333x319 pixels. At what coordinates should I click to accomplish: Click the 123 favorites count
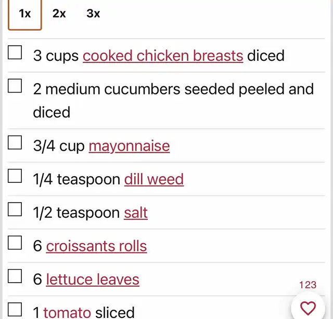[308, 285]
